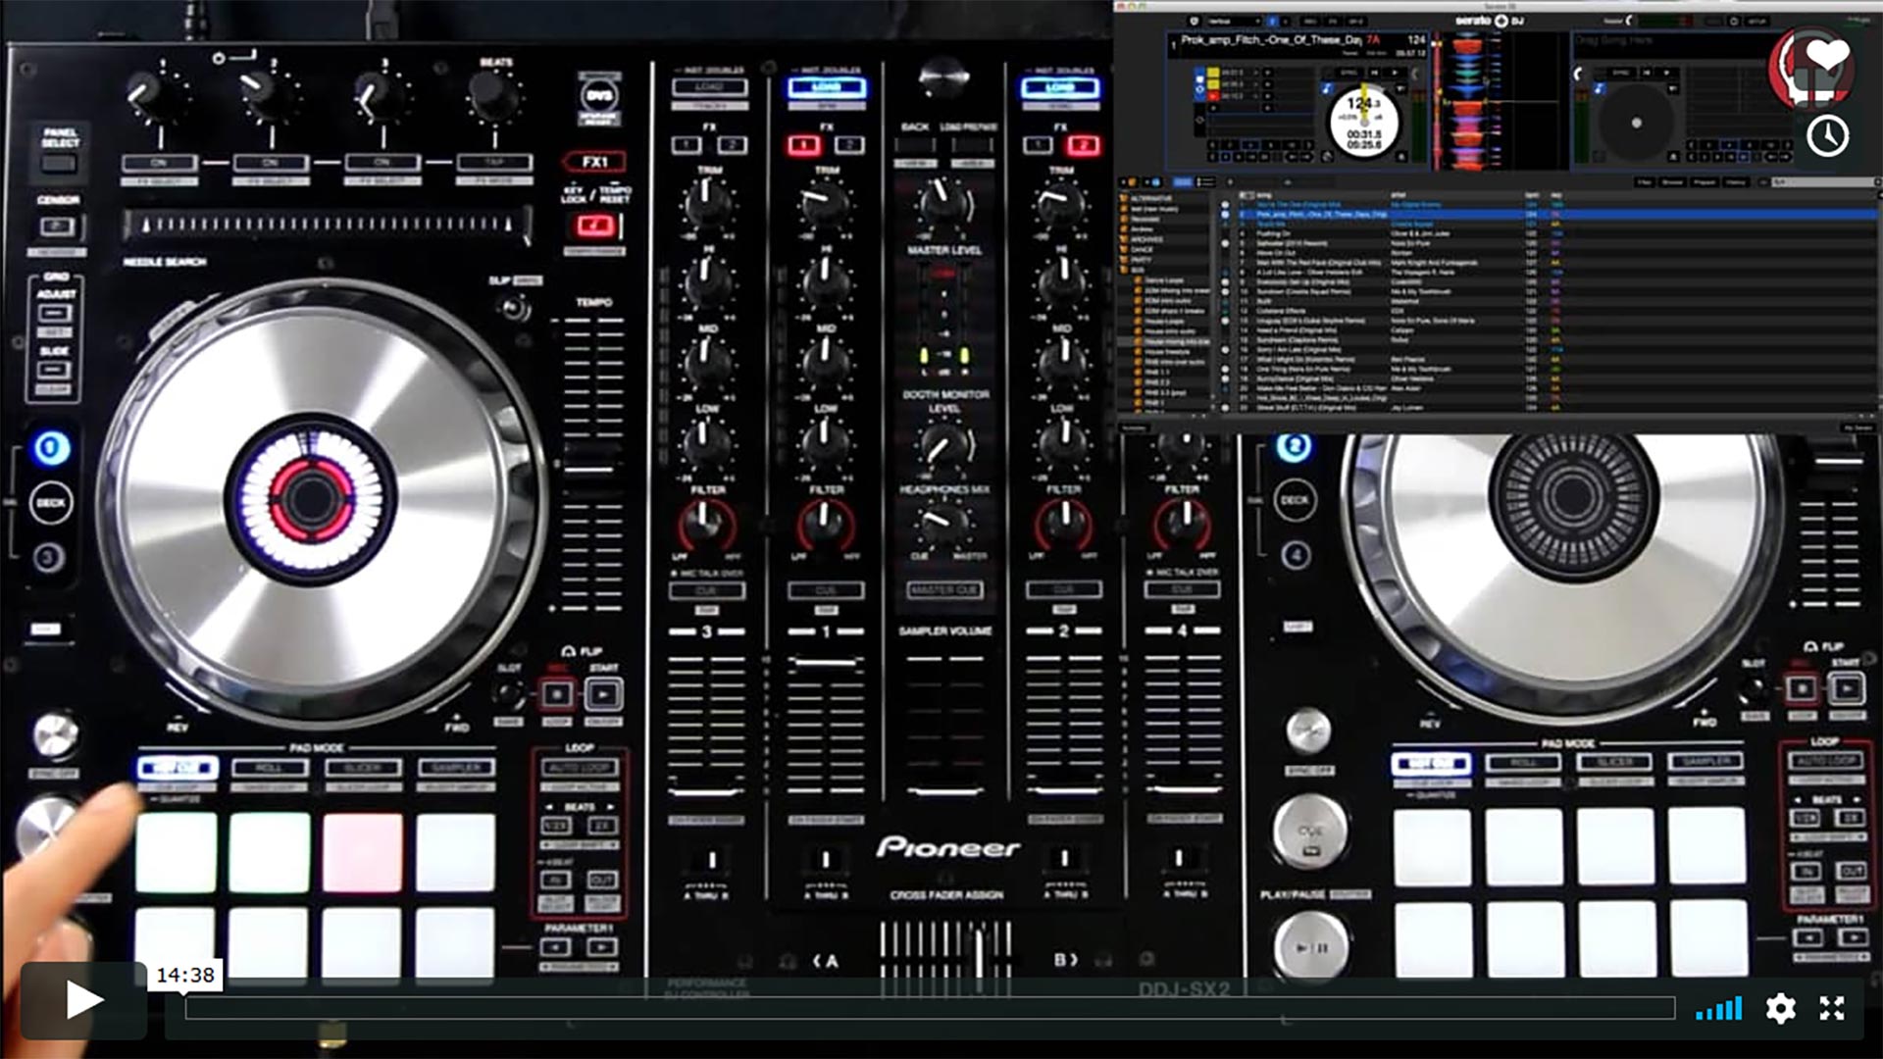The width and height of the screenshot is (1883, 1059).
Task: Select lit Hot Cue pad mode on left deck
Action: click(x=178, y=767)
